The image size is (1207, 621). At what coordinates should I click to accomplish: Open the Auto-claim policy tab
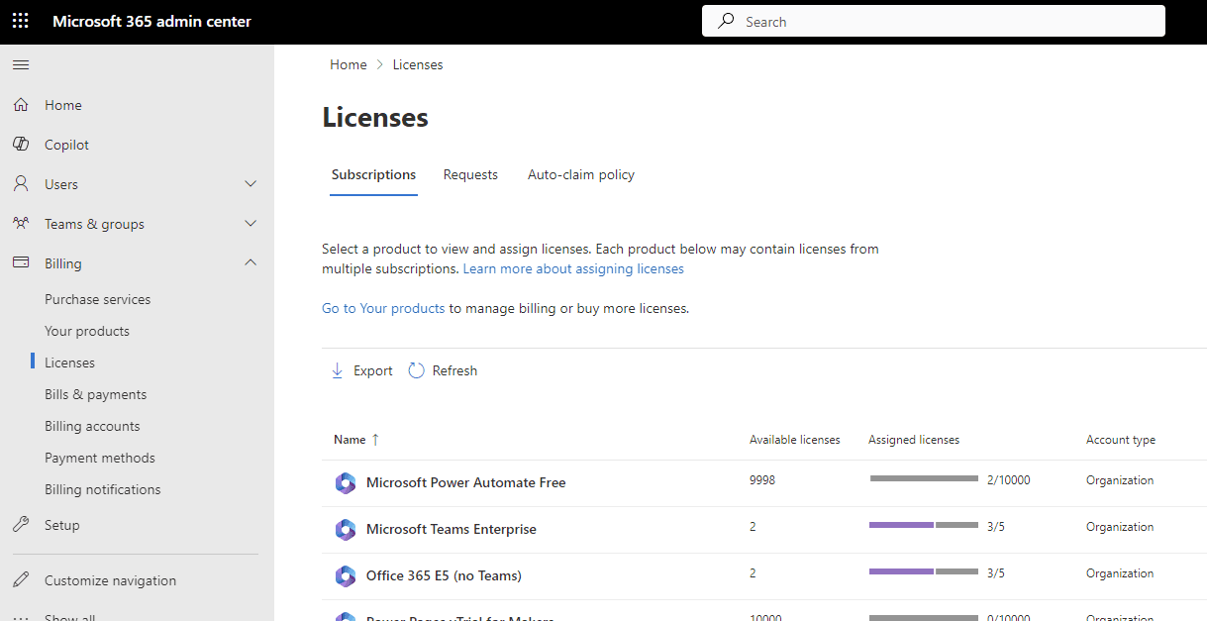point(581,175)
